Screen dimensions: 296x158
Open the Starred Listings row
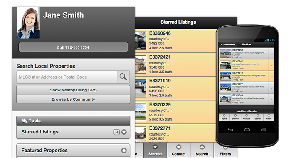73,132
